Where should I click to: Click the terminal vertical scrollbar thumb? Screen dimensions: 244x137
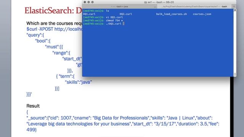tap(235, 74)
